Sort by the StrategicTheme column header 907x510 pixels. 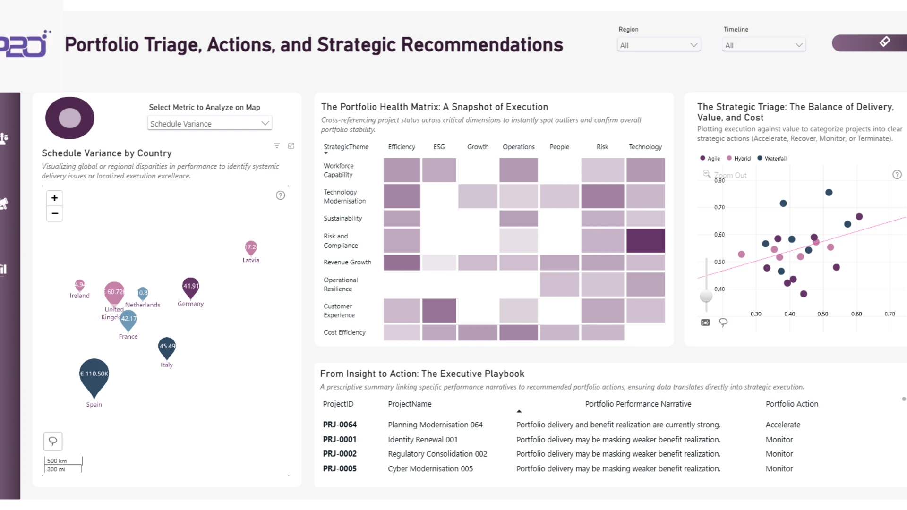pyautogui.click(x=346, y=147)
